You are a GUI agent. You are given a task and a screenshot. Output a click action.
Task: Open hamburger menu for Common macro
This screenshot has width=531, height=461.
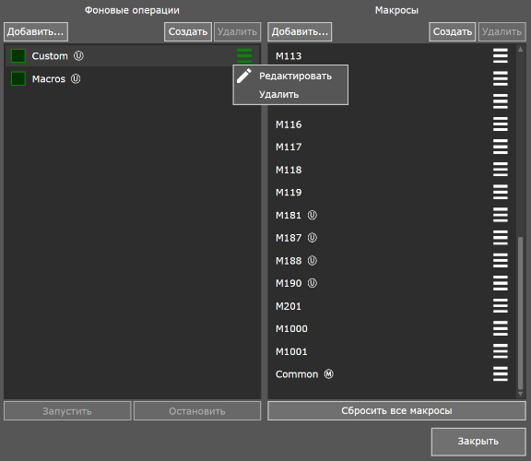pos(501,374)
